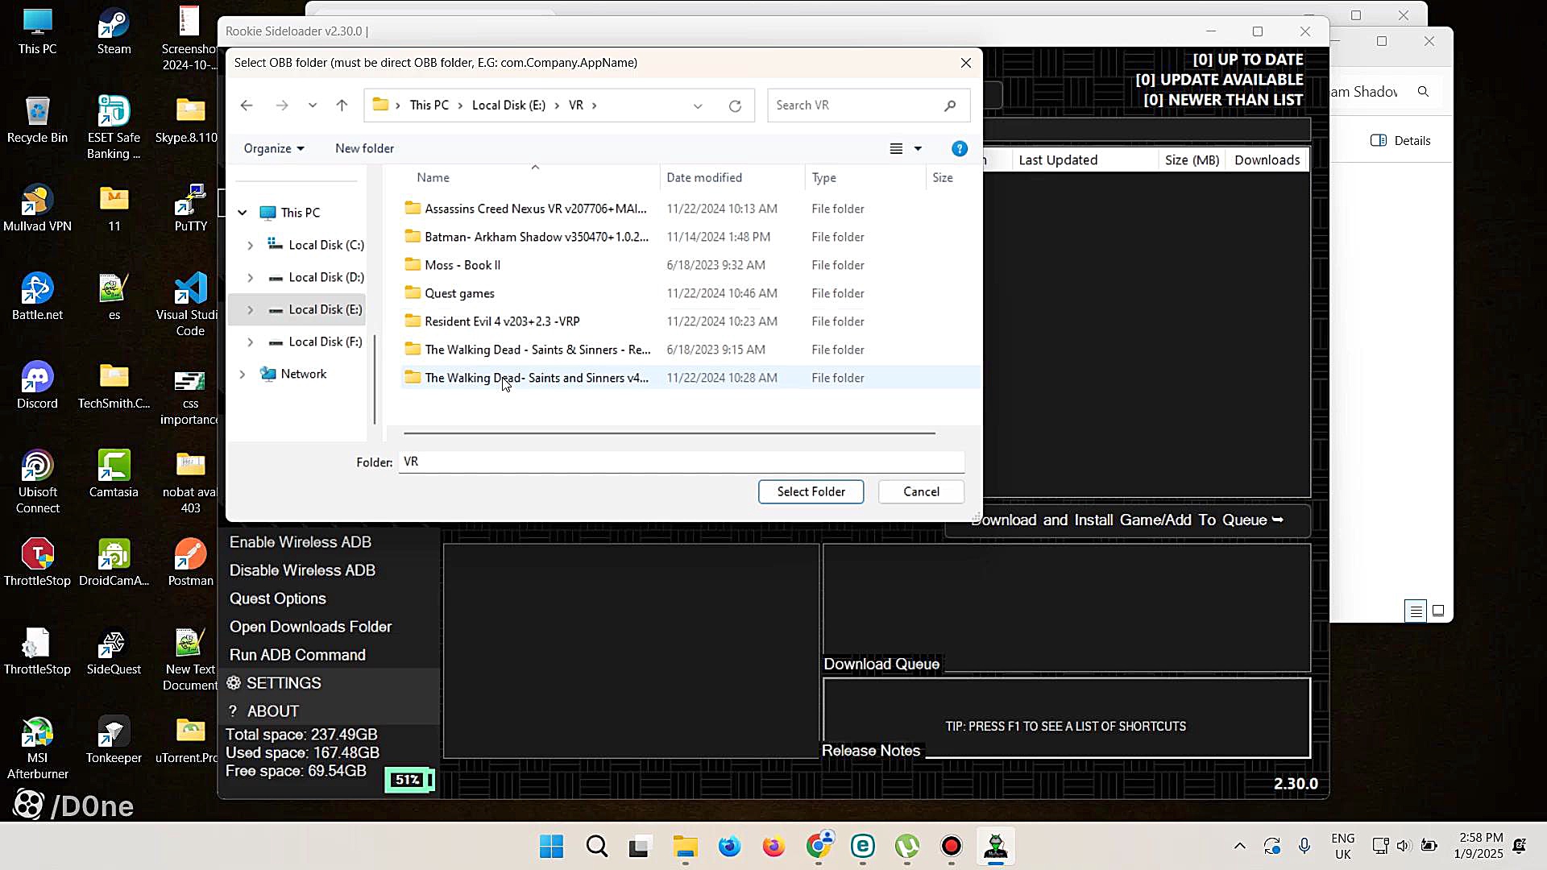Toggle Details pane in background Explorer window
1547x870 pixels.
1400,140
